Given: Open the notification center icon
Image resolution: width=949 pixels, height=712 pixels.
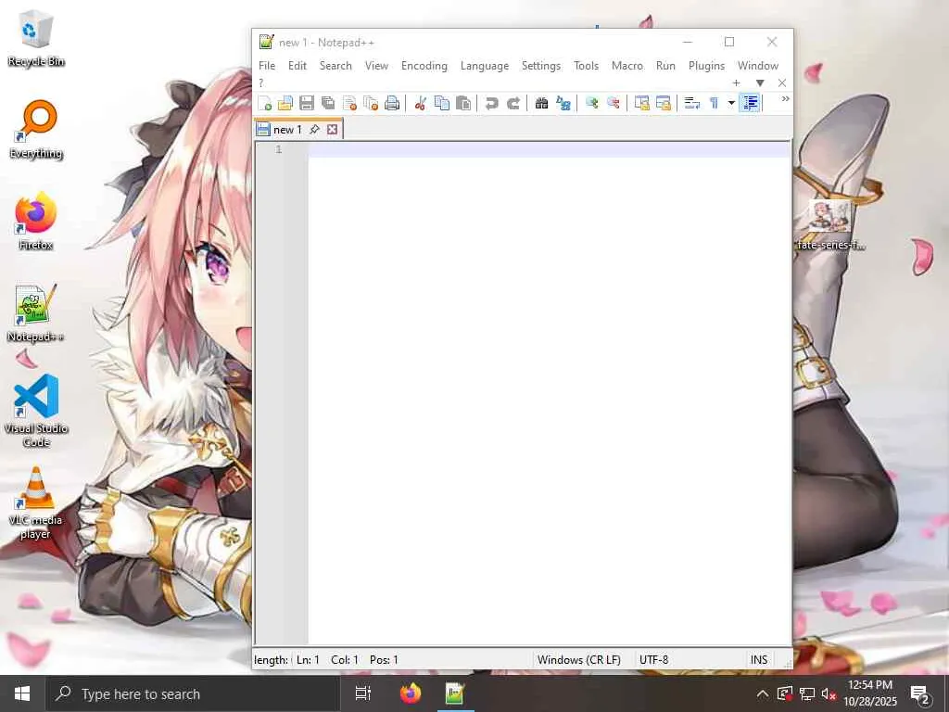Looking at the screenshot, I should pyautogui.click(x=920, y=694).
